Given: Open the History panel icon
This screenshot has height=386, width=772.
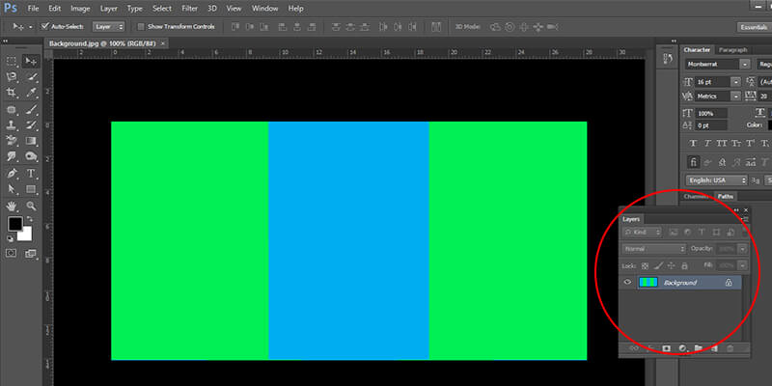Looking at the screenshot, I should tap(668, 59).
